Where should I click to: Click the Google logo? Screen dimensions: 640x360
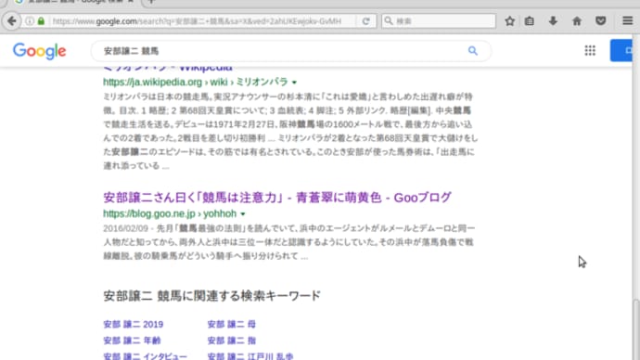pyautogui.click(x=39, y=51)
